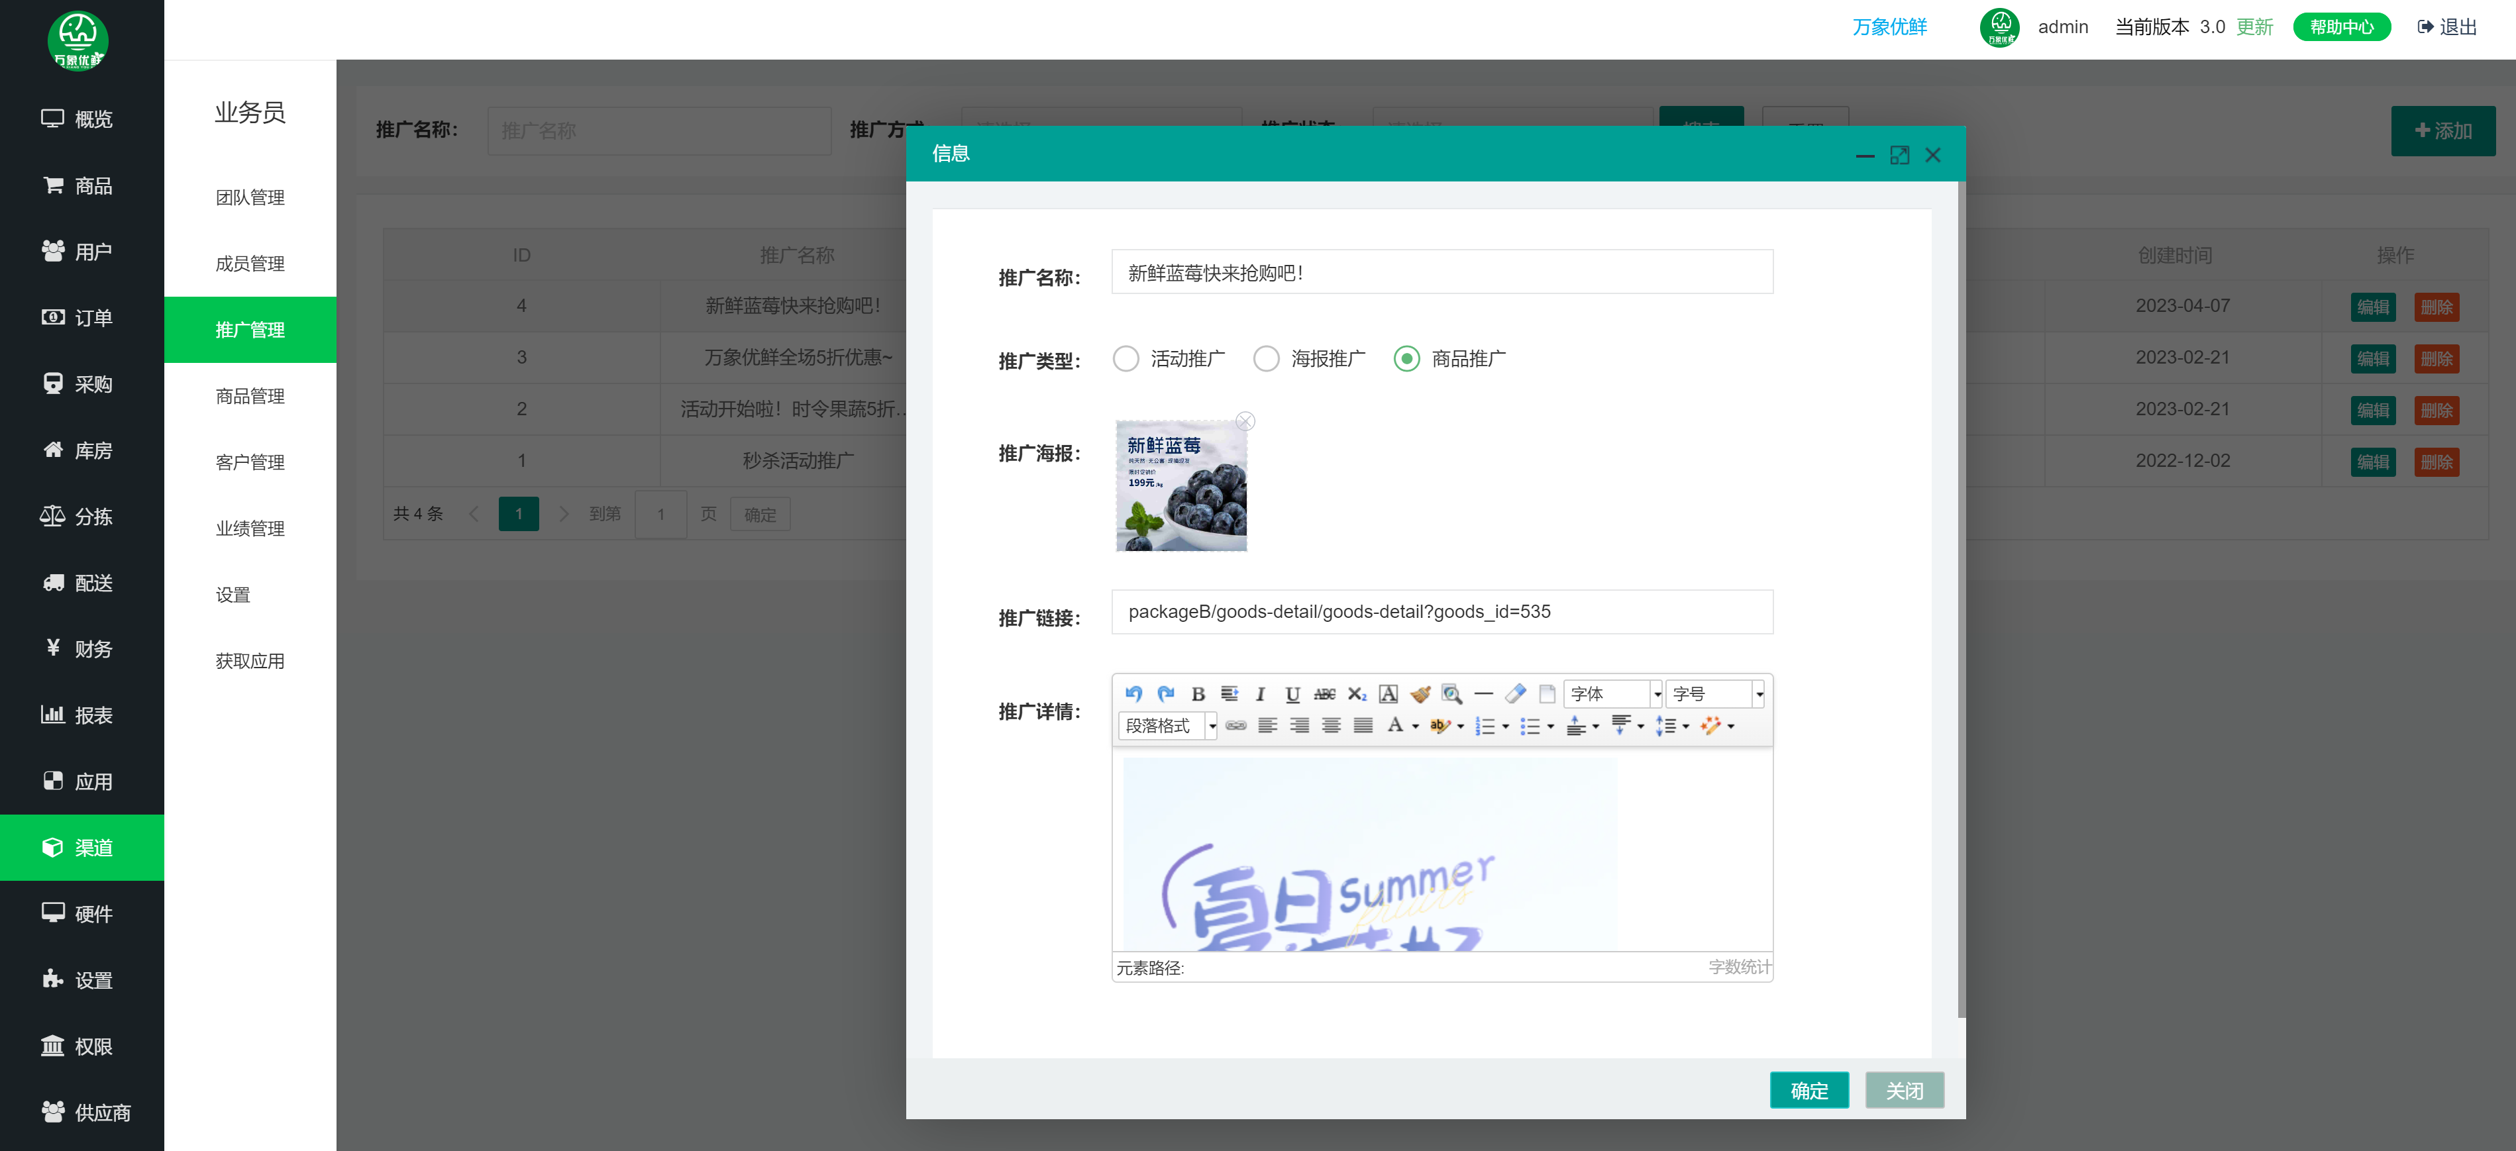
Task: Click the 字数统计 word count label
Action: coord(1738,966)
